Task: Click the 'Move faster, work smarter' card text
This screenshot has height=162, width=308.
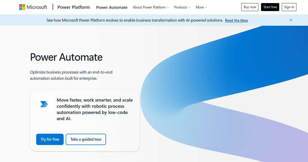Action: pos(95,109)
